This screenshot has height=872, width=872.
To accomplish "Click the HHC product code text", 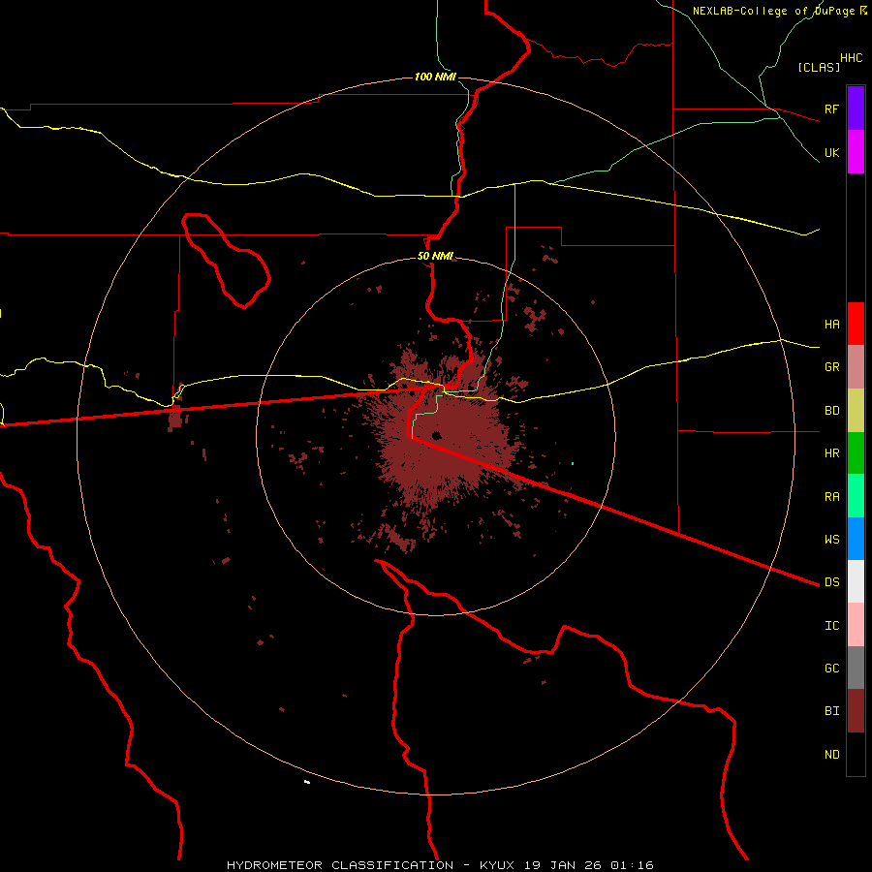I will (x=851, y=58).
